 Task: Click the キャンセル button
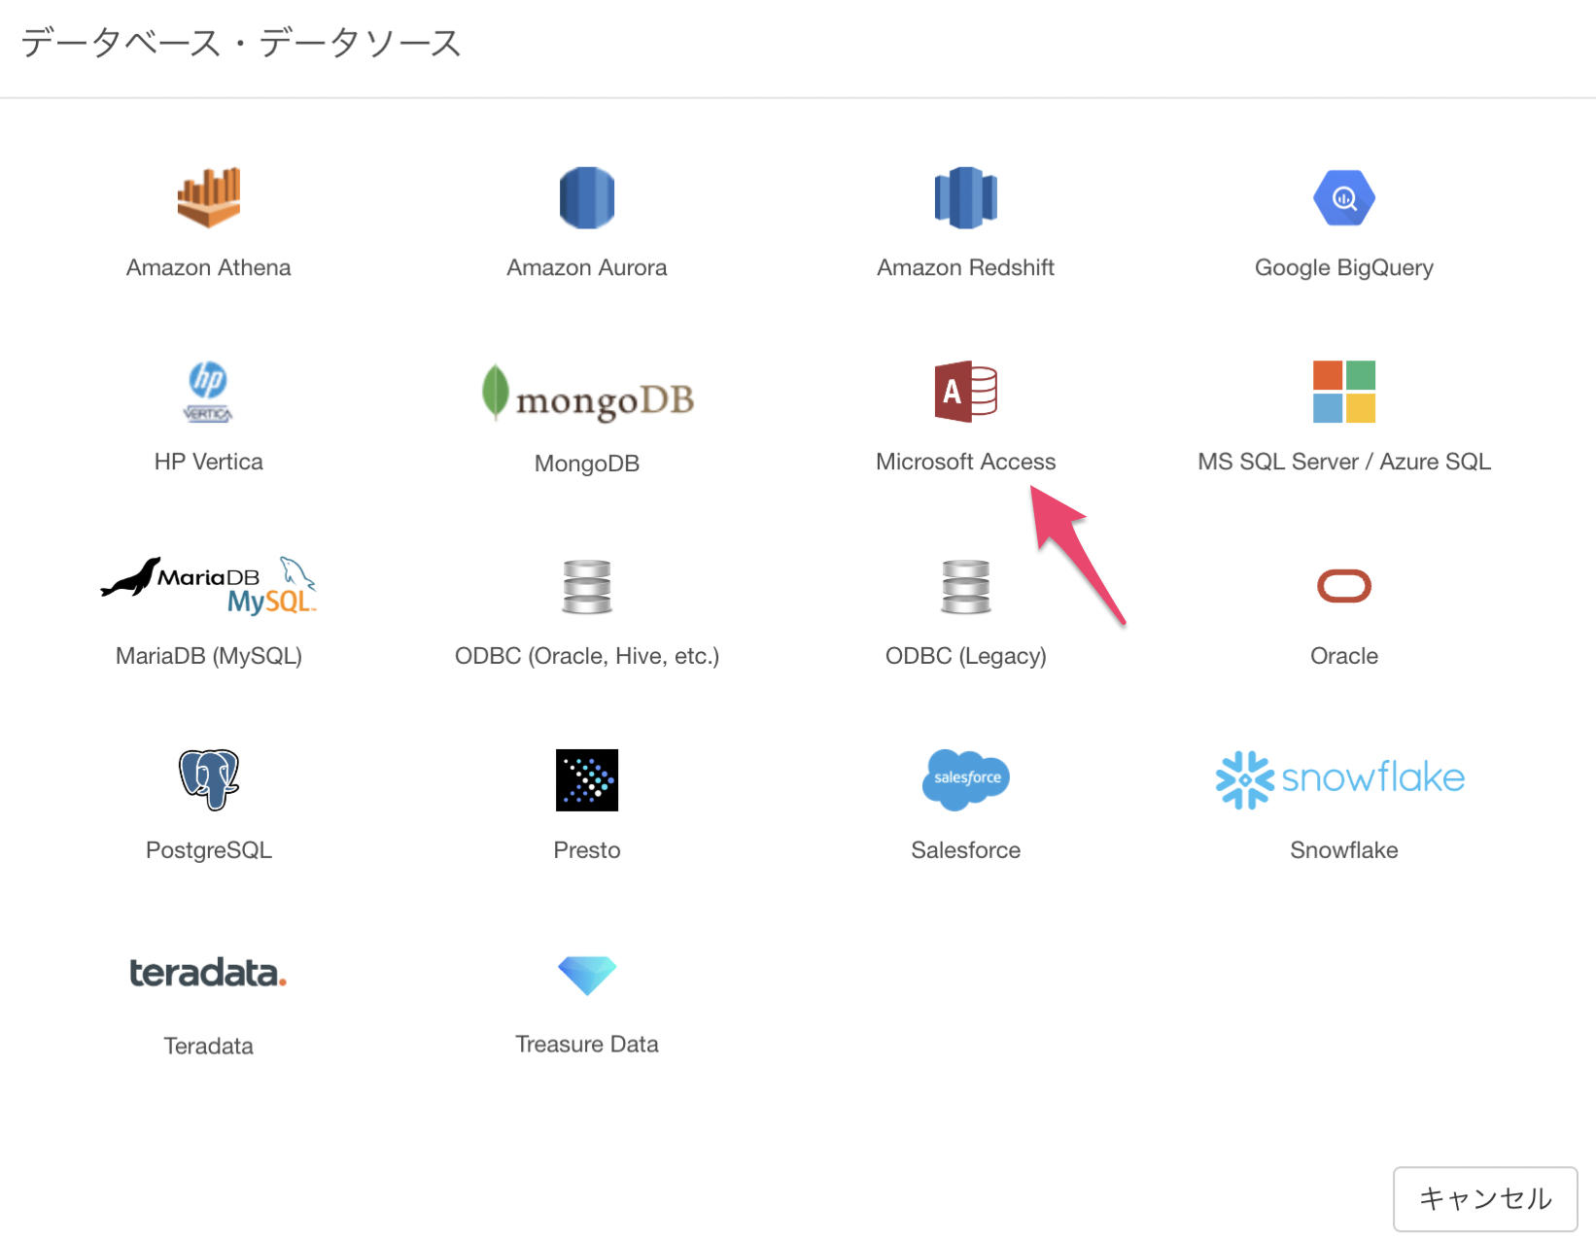click(x=1485, y=1199)
